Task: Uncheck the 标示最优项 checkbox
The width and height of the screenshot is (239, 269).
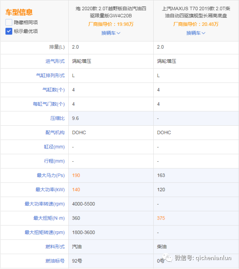Action: pyautogui.click(x=9, y=31)
